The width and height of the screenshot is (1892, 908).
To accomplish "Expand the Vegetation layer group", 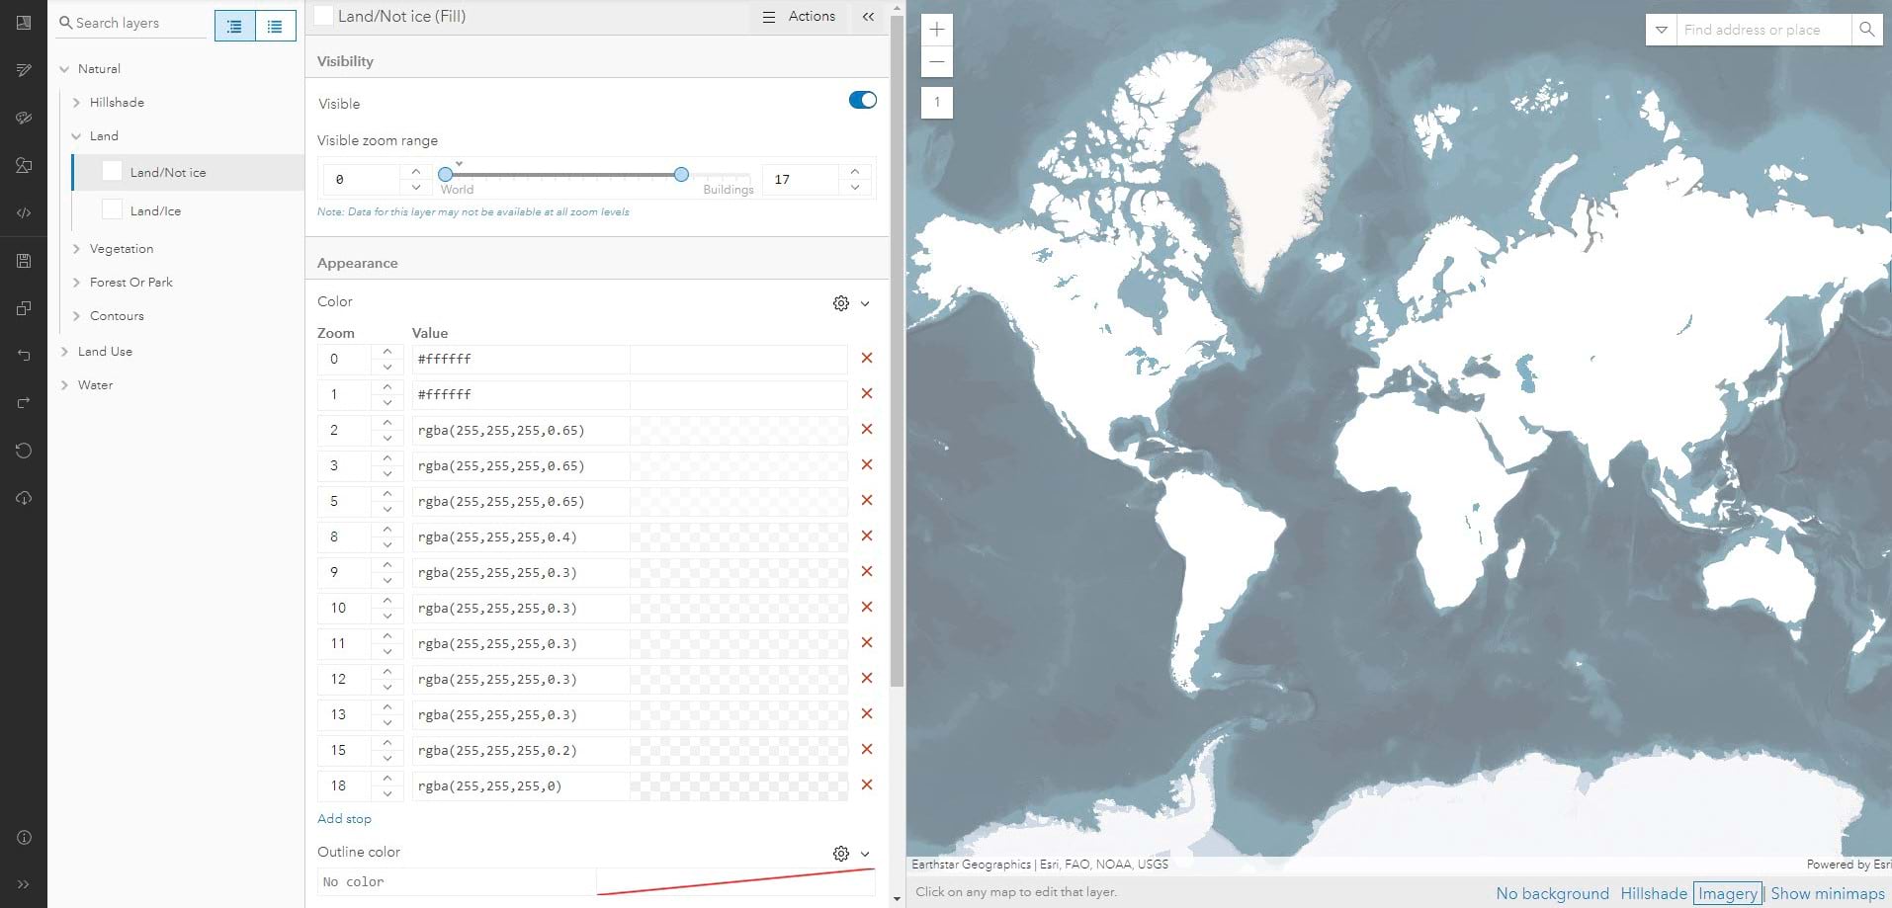I will 76,249.
